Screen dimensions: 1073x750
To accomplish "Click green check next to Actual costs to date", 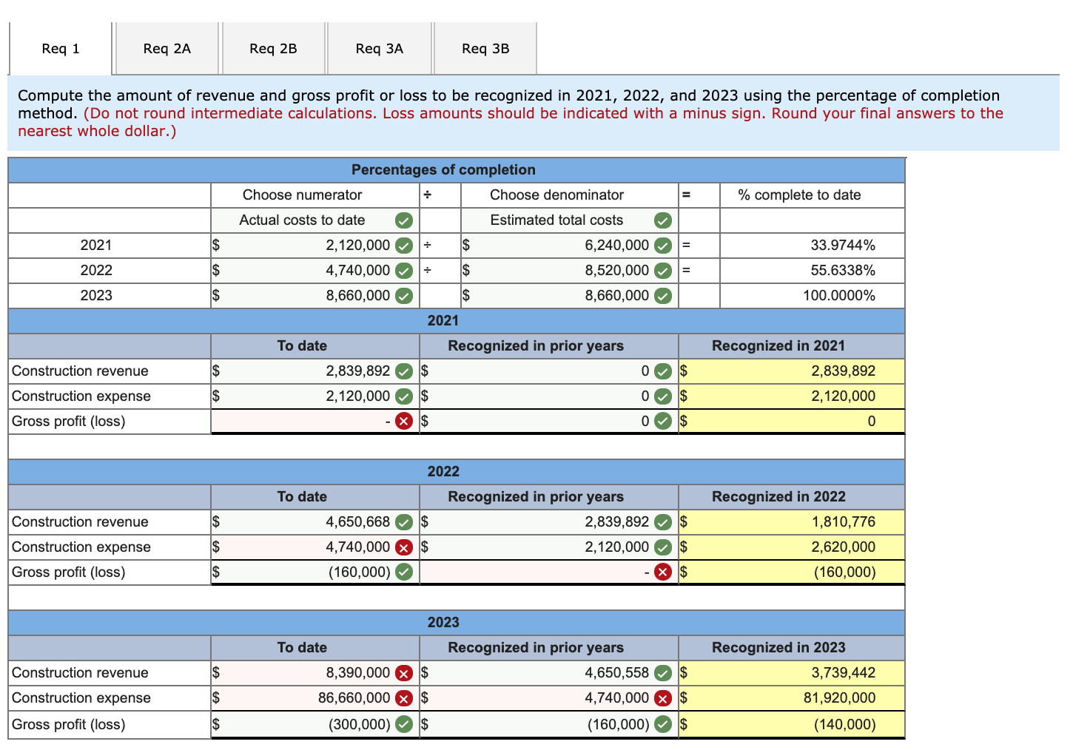I will [403, 220].
